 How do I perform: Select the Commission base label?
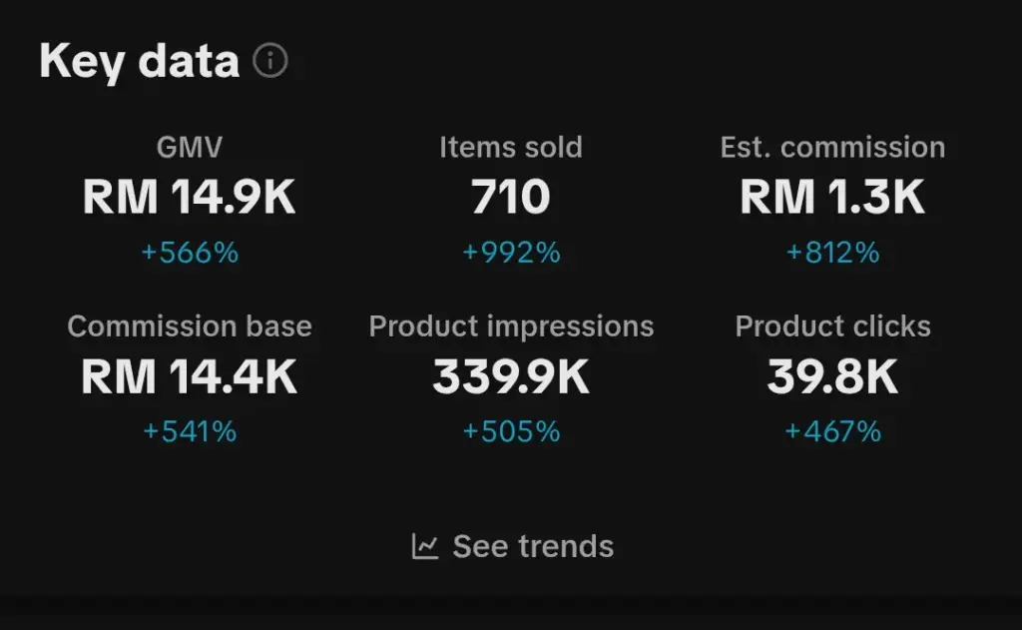[x=190, y=326]
